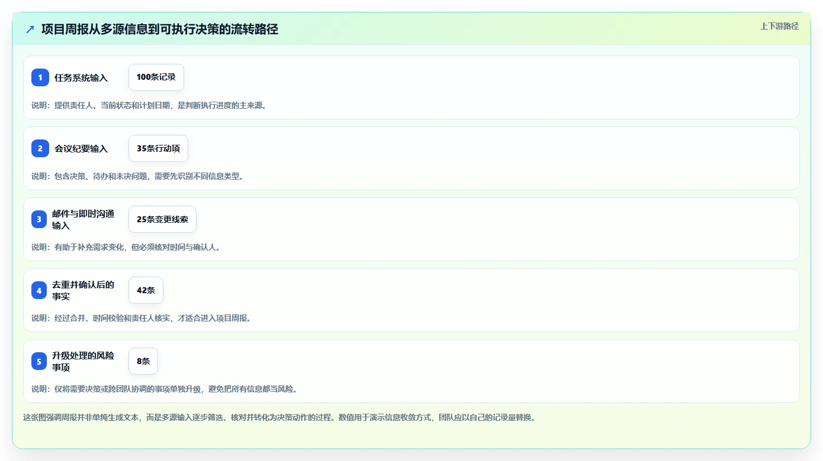Click the 去重并确认后的事实 step label
The image size is (823, 461).
tap(83, 290)
